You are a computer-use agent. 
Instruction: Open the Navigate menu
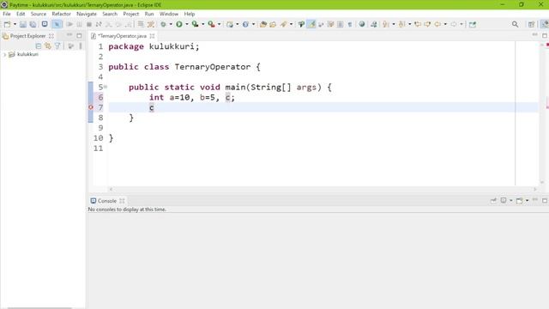pyautogui.click(x=87, y=14)
